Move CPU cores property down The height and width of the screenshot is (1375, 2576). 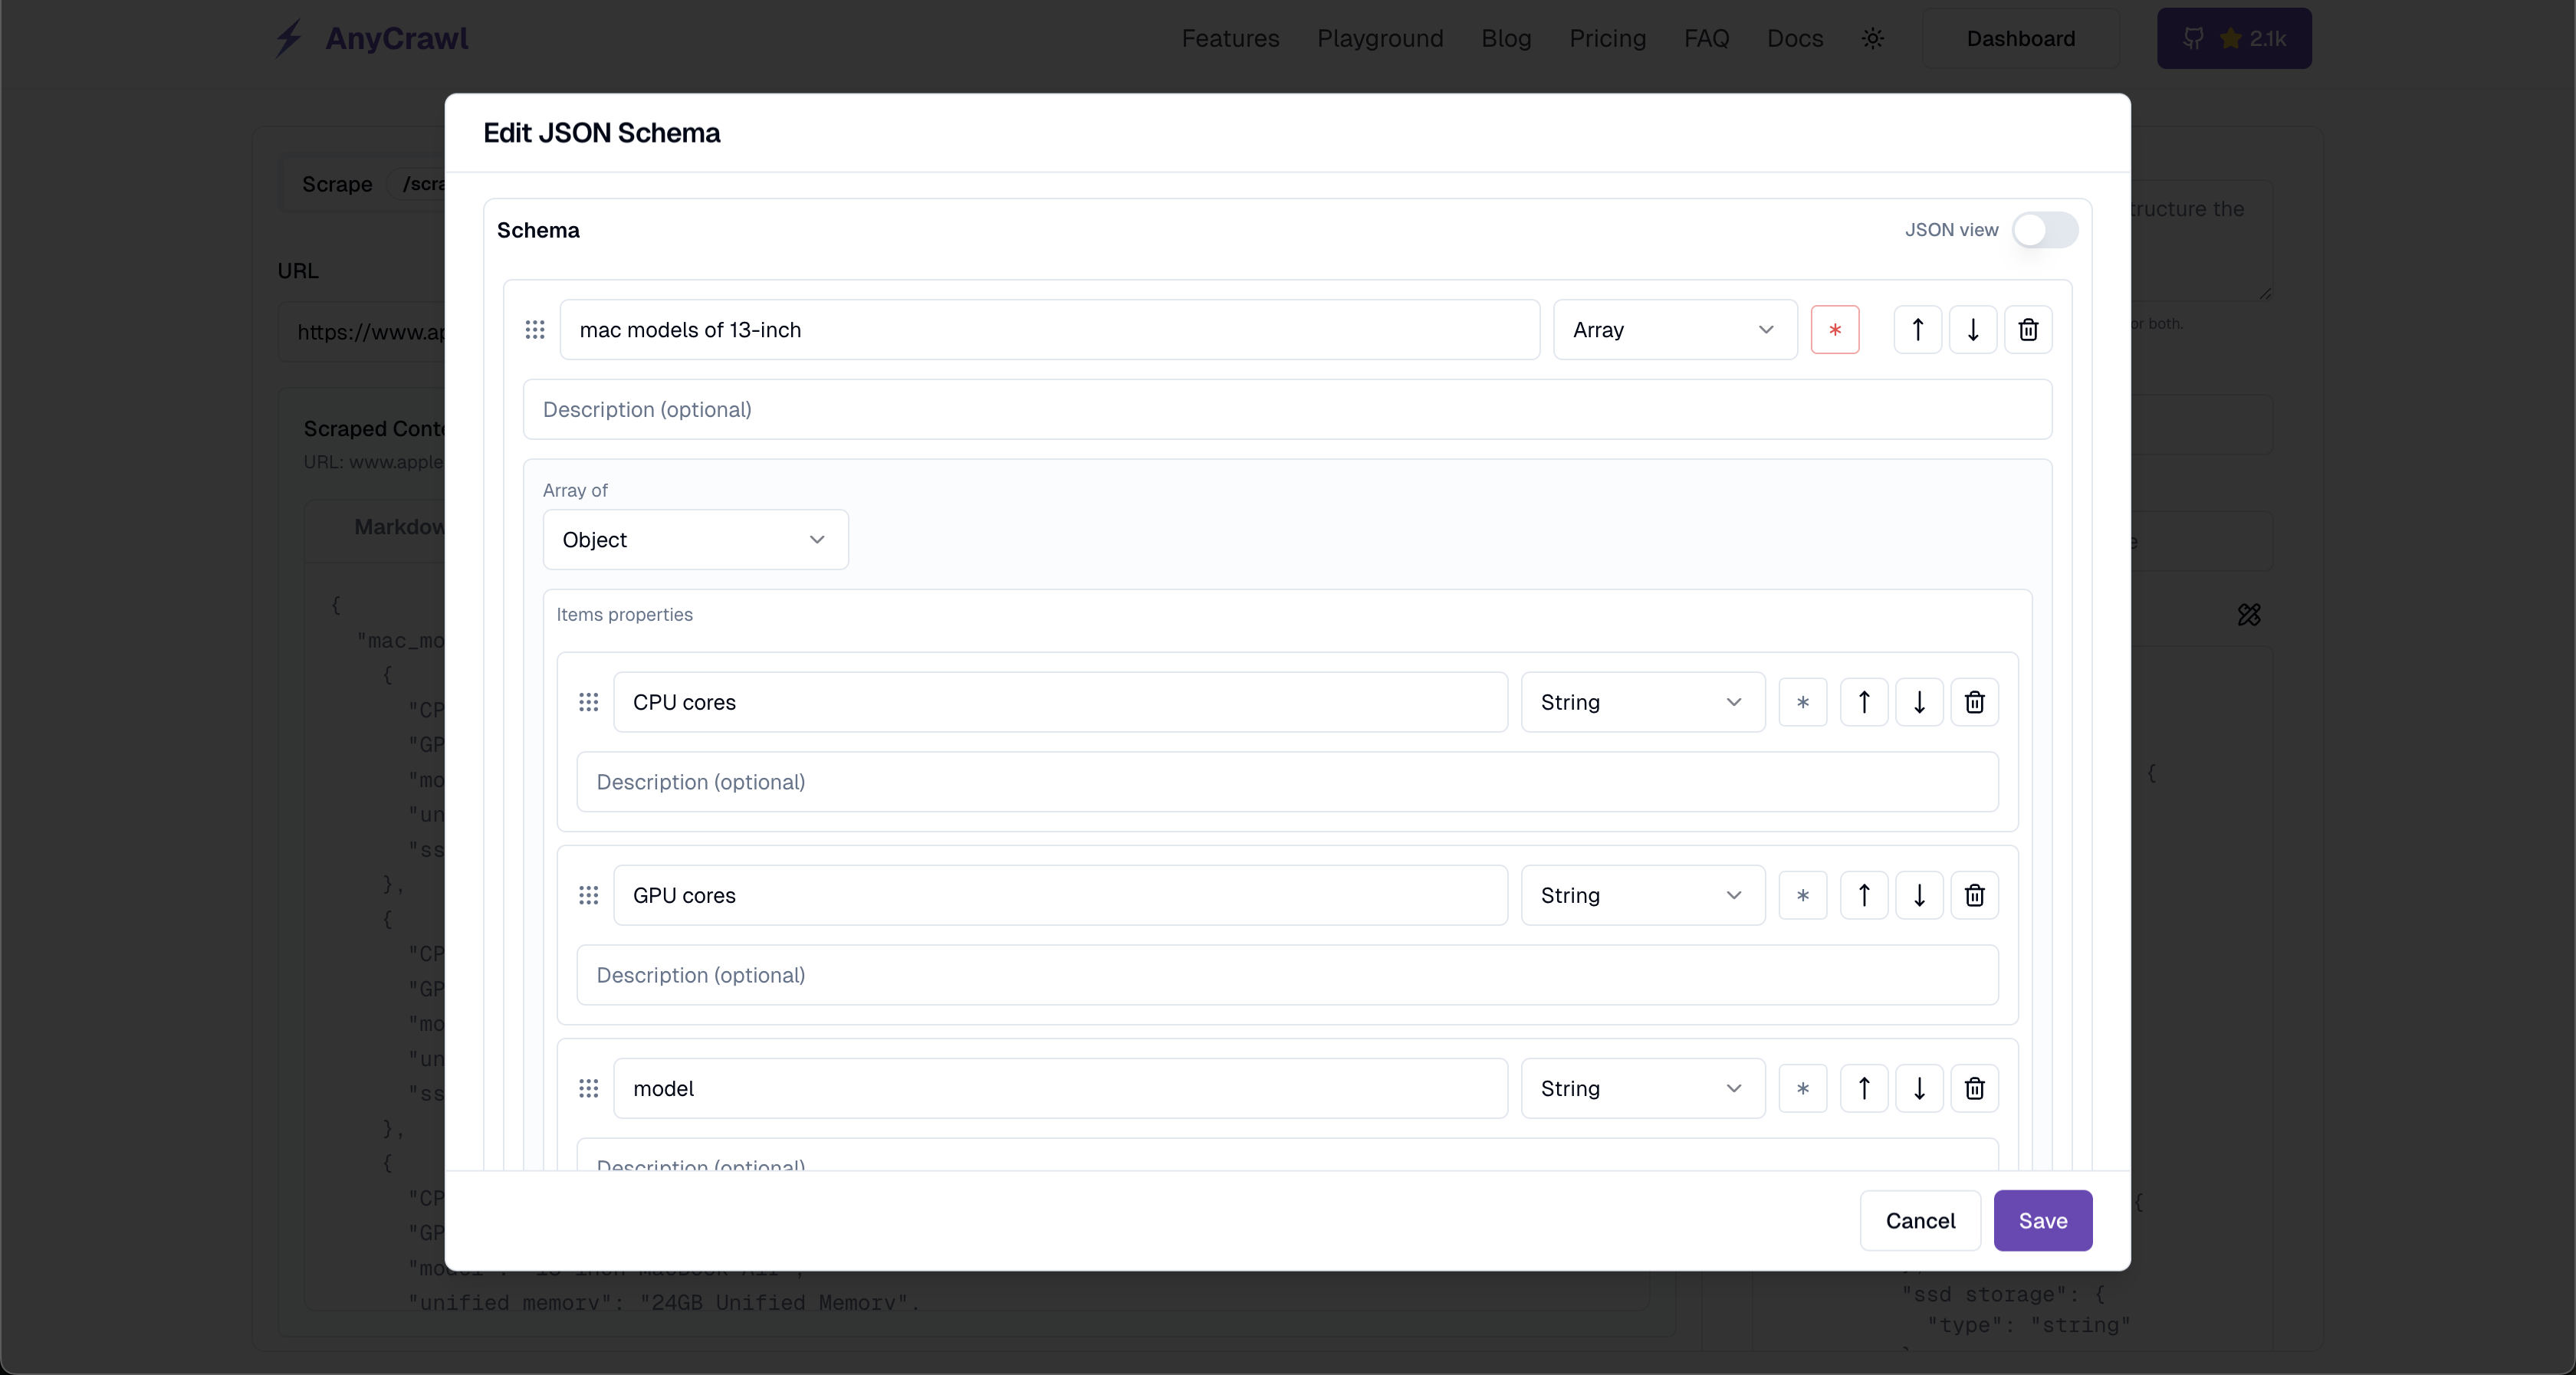pos(1919,702)
